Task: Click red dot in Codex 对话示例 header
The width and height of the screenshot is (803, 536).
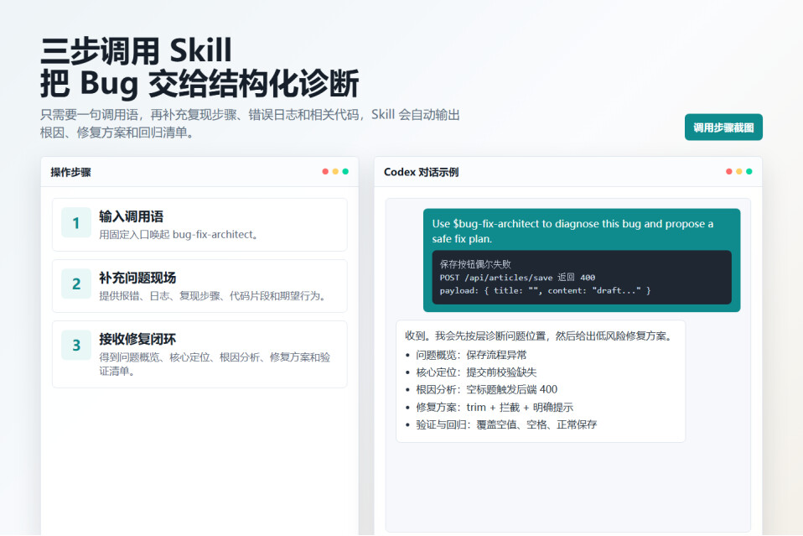Action: tap(728, 171)
